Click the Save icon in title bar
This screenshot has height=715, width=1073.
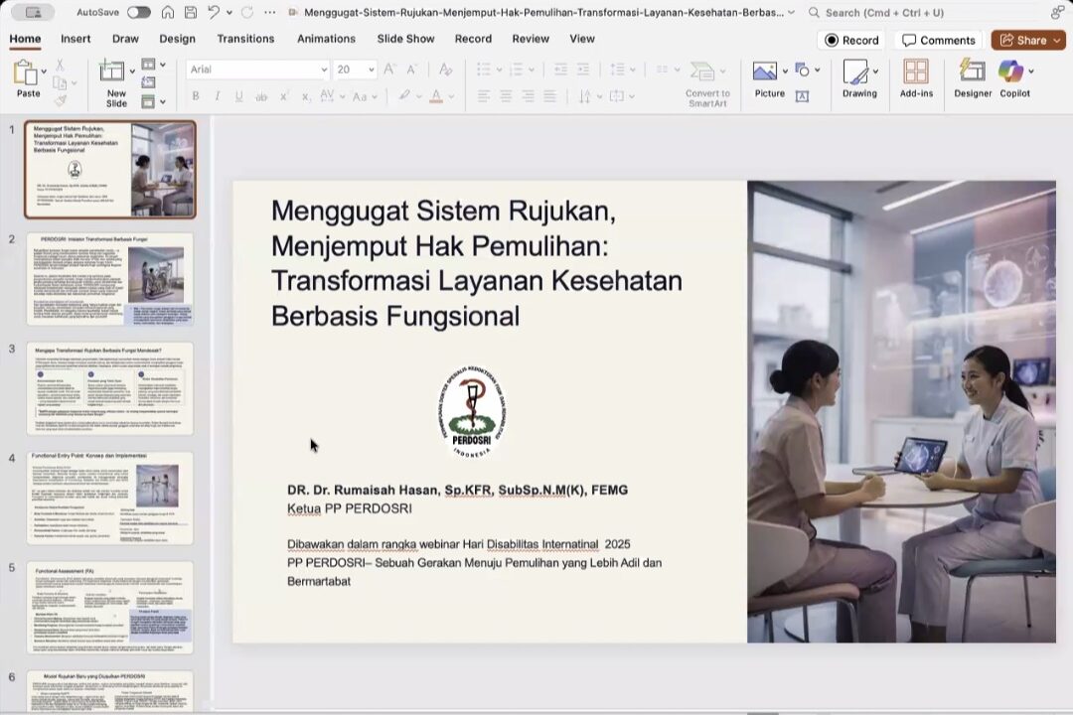(190, 12)
